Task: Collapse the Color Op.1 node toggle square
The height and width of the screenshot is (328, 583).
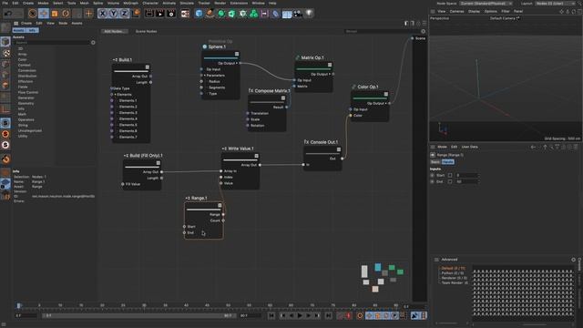Action: pos(386,94)
